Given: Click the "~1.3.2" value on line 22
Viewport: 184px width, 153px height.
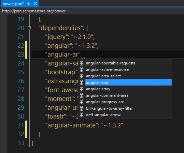Looking at the screenshot, I should 86,46.
